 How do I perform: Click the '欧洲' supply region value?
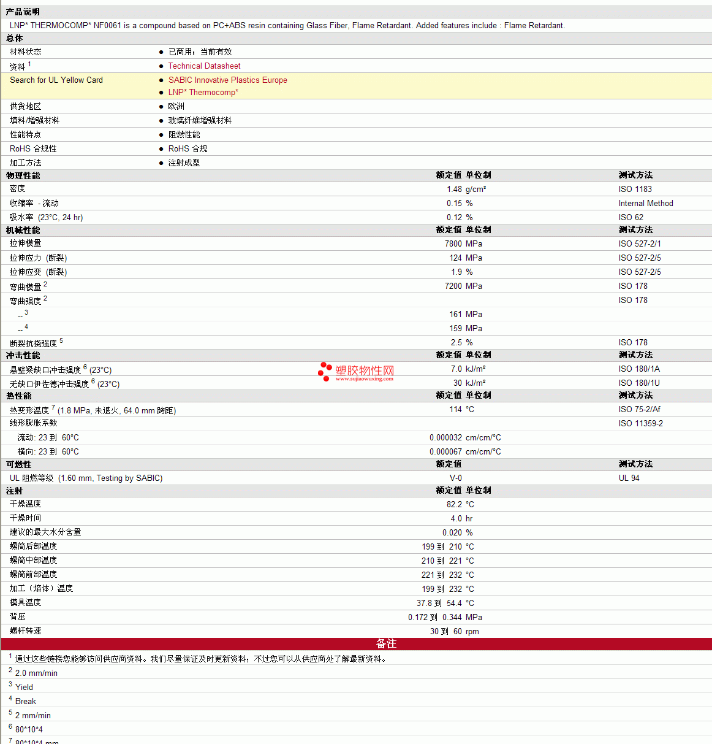176,107
